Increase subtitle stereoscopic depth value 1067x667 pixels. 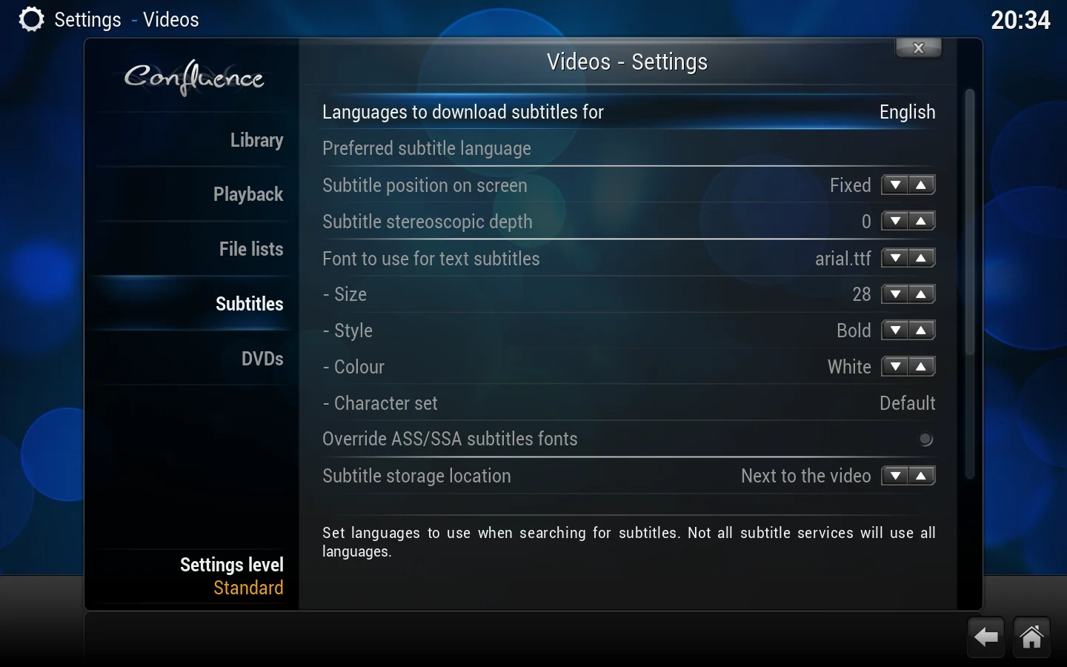[x=921, y=222]
